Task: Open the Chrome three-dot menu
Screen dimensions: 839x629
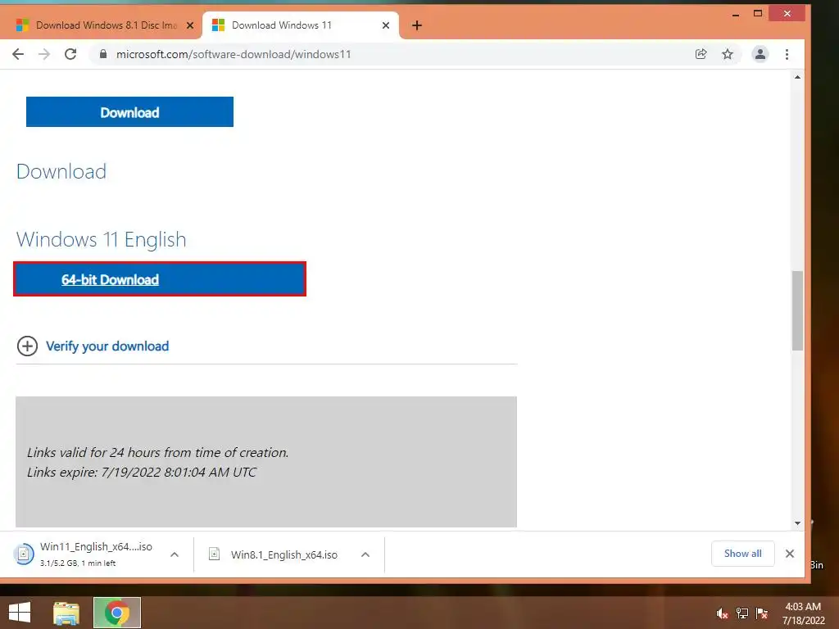Action: pos(787,54)
